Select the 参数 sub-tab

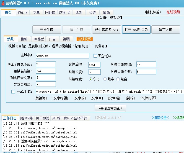click(11, 39)
